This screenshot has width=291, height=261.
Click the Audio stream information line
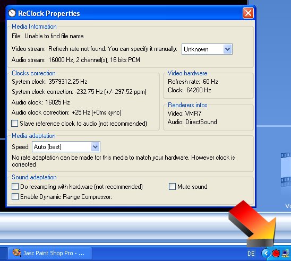click(x=76, y=60)
